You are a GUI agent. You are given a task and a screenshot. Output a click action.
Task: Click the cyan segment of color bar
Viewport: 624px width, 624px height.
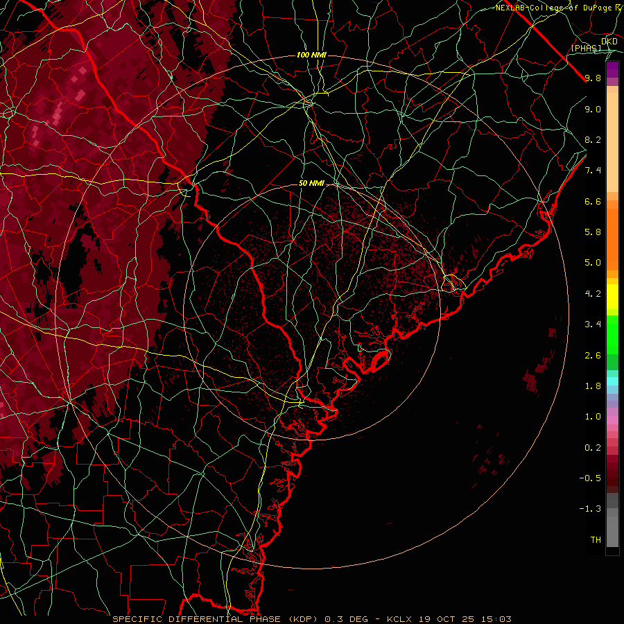coord(612,381)
